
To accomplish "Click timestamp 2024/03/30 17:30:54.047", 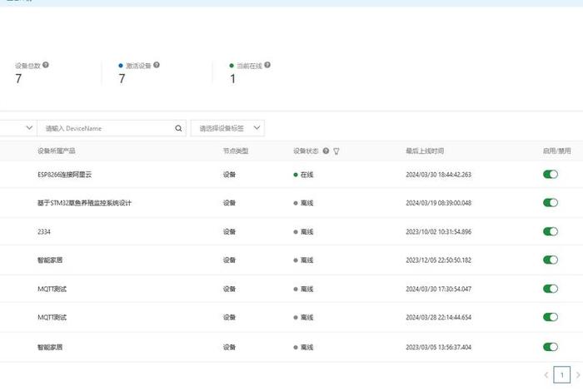I will click(439, 289).
